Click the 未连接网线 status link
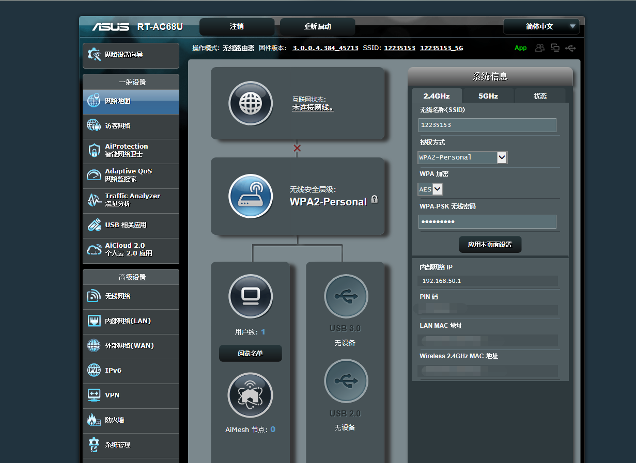Viewport: 636px width, 463px height. (x=313, y=108)
